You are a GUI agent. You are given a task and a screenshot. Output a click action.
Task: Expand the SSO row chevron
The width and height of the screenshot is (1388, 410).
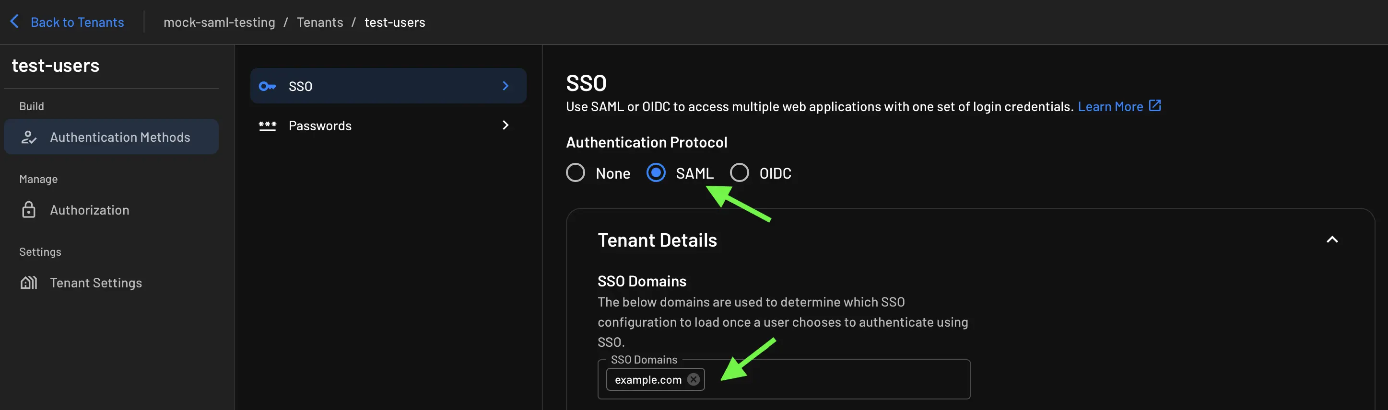point(505,86)
